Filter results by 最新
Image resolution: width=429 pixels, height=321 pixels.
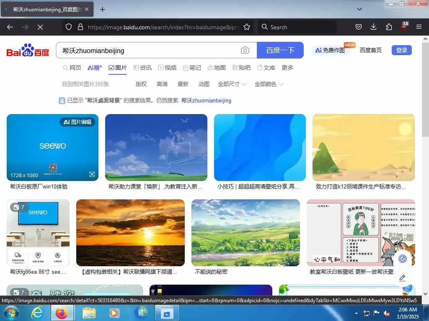point(183,84)
